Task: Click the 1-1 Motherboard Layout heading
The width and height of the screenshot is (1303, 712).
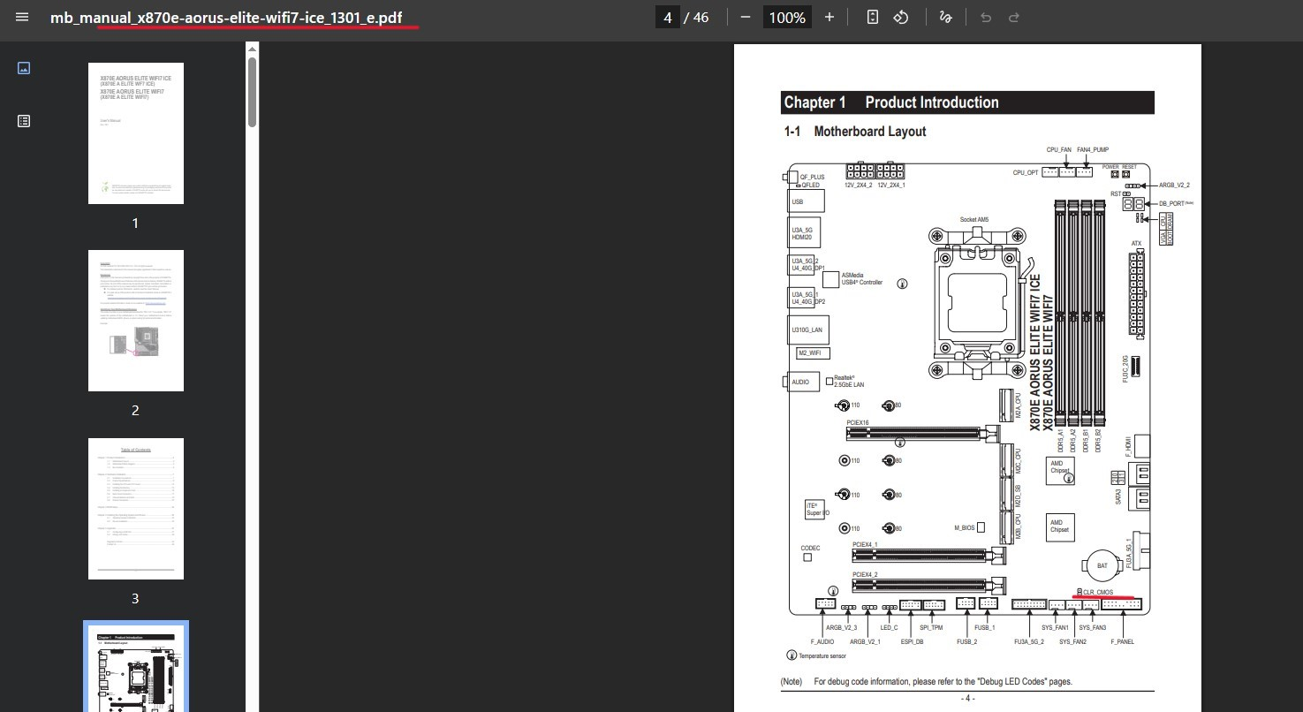Action: [x=855, y=132]
